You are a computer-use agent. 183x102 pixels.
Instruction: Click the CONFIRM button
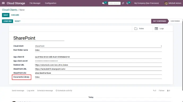[x=7, y=21]
